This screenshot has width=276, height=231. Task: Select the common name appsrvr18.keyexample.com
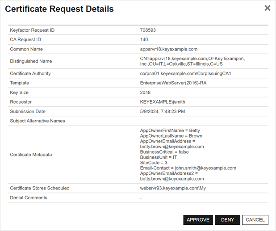(168, 49)
